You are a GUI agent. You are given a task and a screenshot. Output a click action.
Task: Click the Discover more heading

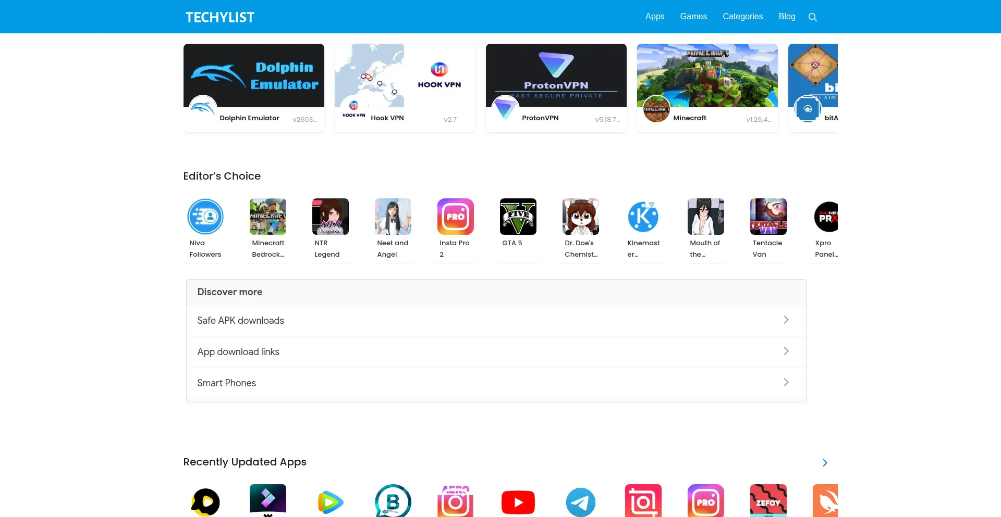[230, 292]
